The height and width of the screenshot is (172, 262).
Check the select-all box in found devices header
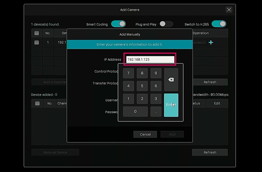(x=37, y=33)
